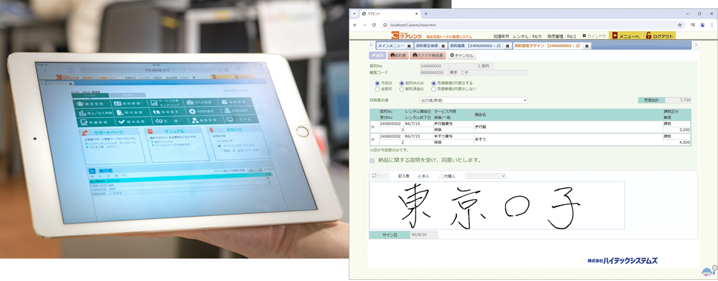Print the 契約書 contract
718x281 pixels.
[x=398, y=56]
